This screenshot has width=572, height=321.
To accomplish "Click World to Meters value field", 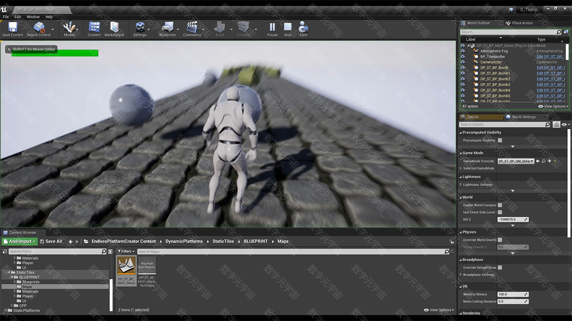I will click(x=513, y=294).
